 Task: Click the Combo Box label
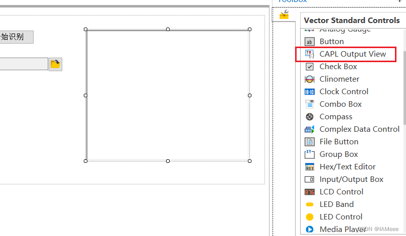pos(340,104)
